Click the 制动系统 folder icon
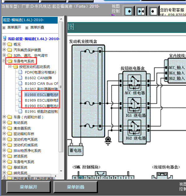The image size is (186, 196). 10,122
